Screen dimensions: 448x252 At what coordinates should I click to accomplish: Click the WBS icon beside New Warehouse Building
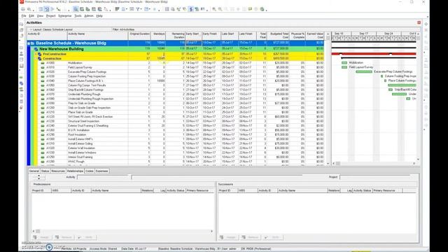(x=36, y=49)
